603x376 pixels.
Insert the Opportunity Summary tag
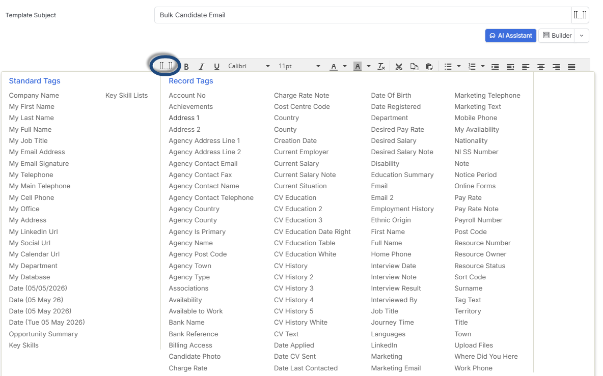43,334
